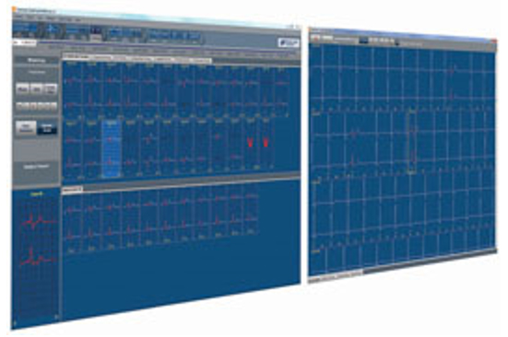Click the red icon in right window toolbar
Image resolution: width=508 pixels, height=337 pixels.
click(x=315, y=38)
